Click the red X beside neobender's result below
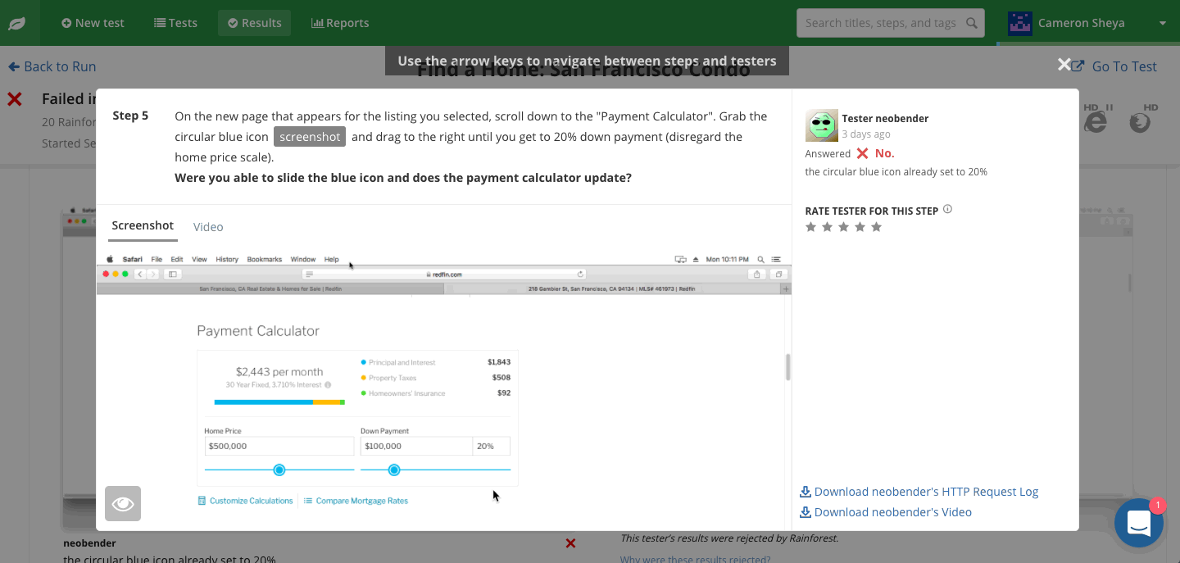The height and width of the screenshot is (563, 1180). point(571,543)
